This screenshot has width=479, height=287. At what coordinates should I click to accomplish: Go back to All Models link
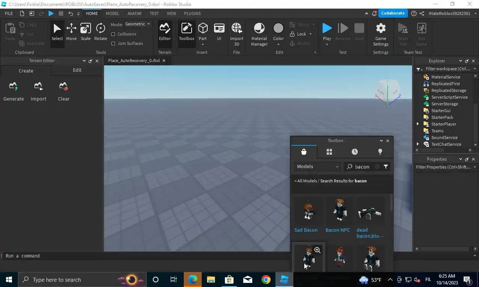pos(307,181)
